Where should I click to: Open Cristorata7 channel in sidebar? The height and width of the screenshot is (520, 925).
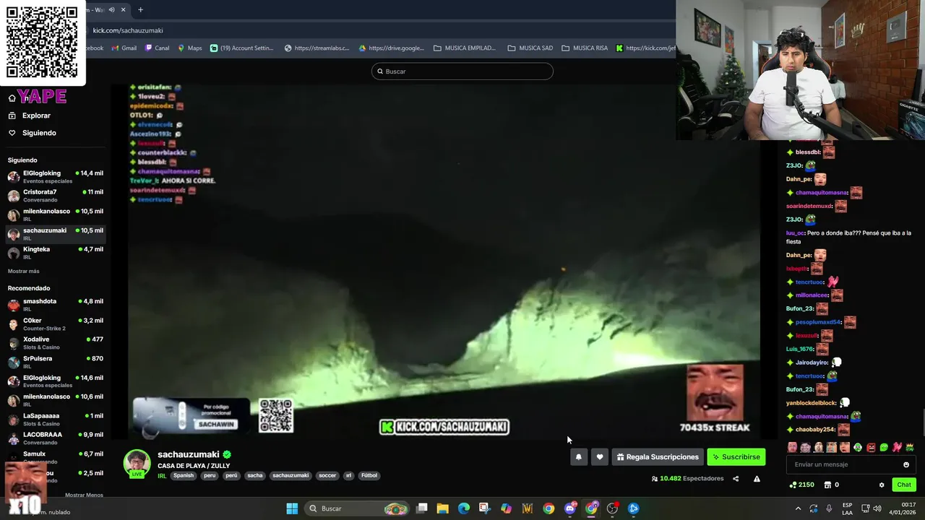pos(56,195)
